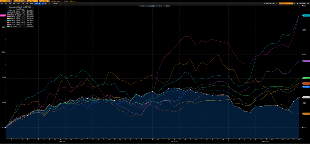Select the 5Y time range tab

[27, 4]
